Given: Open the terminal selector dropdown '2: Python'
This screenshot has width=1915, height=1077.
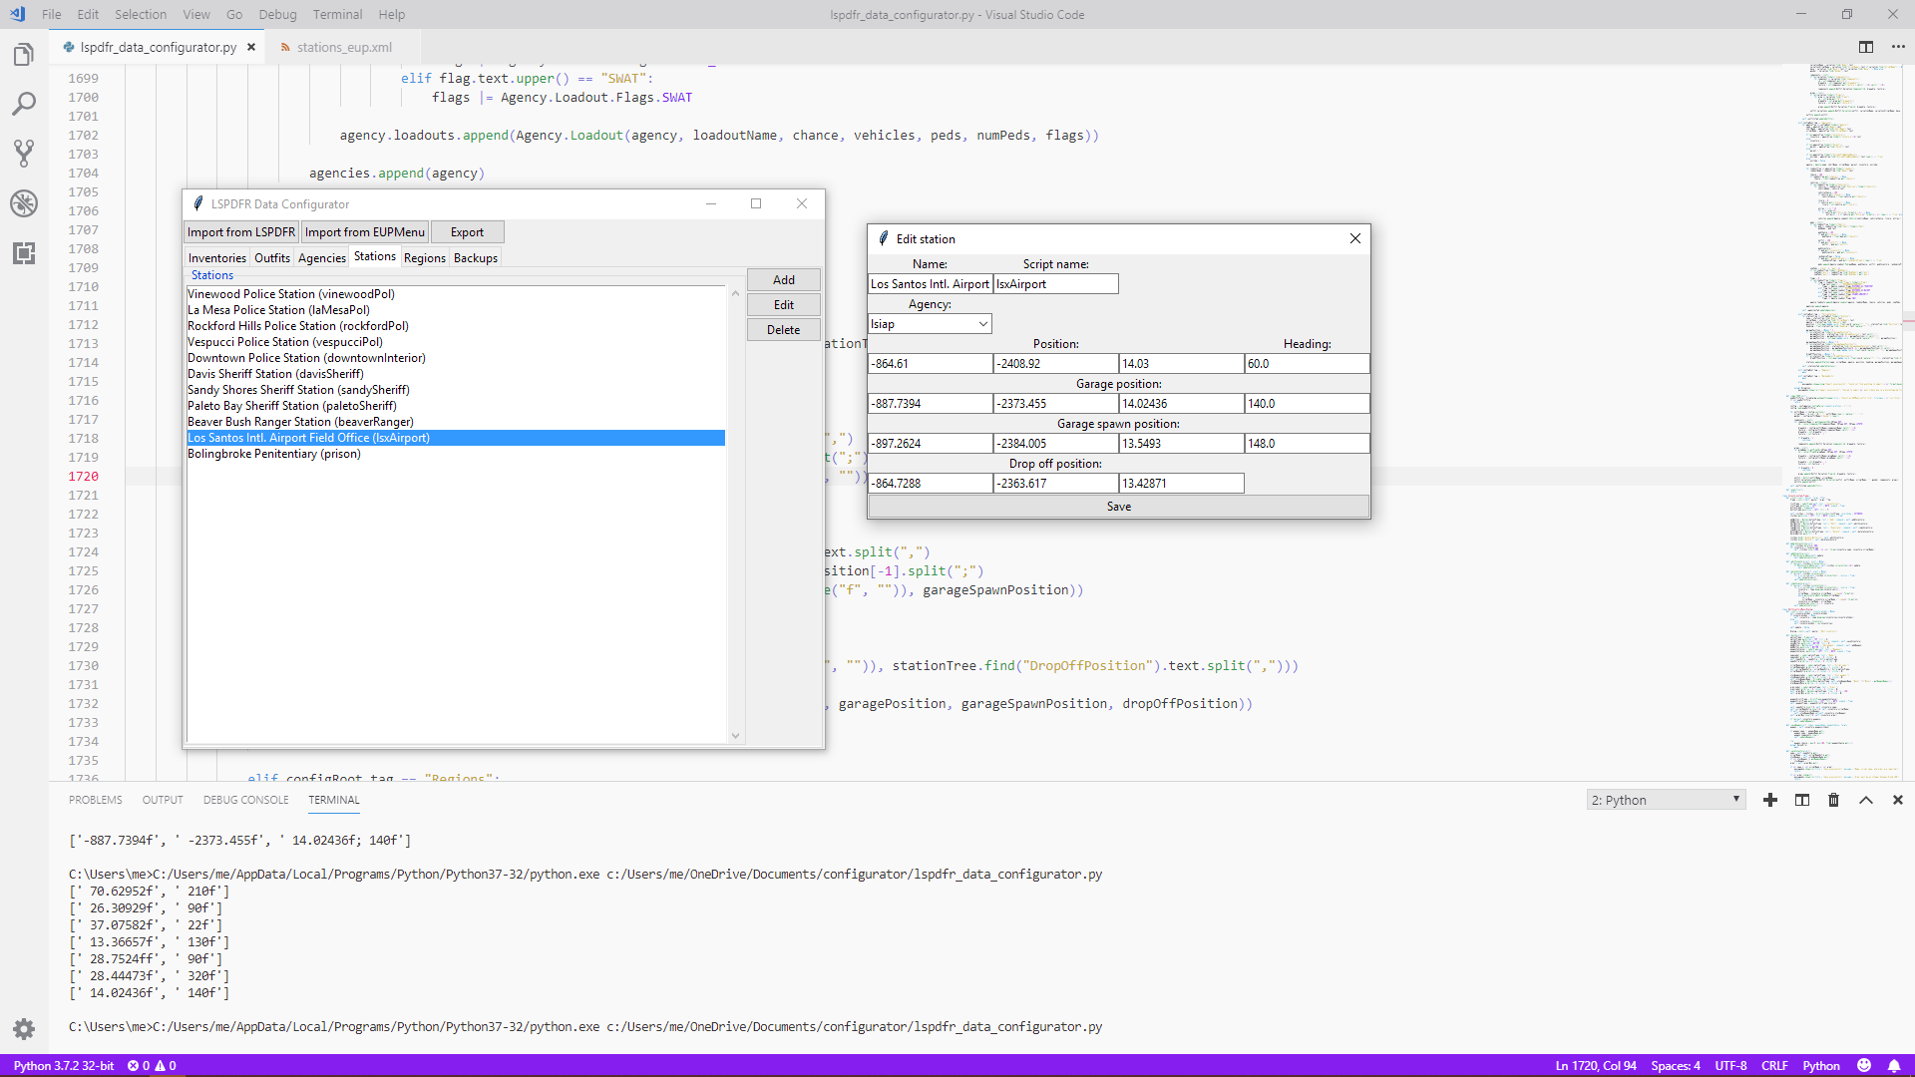Looking at the screenshot, I should (x=1665, y=800).
